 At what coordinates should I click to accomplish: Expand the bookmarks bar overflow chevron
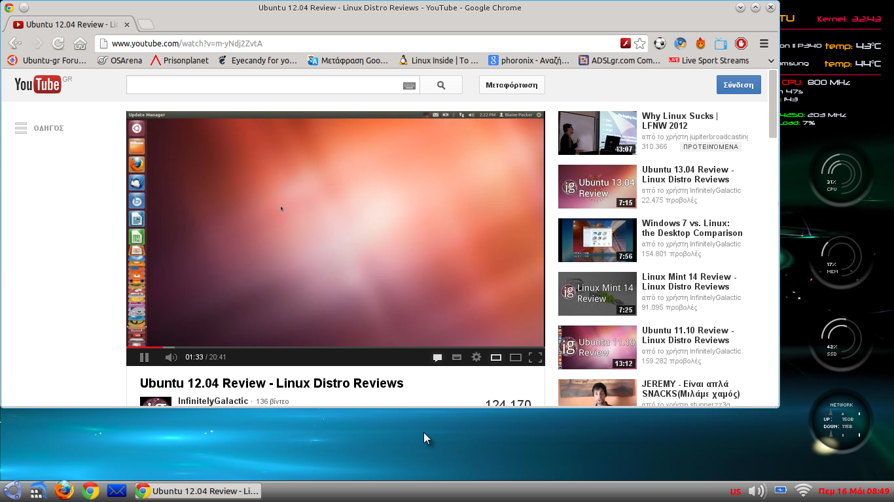coord(771,61)
